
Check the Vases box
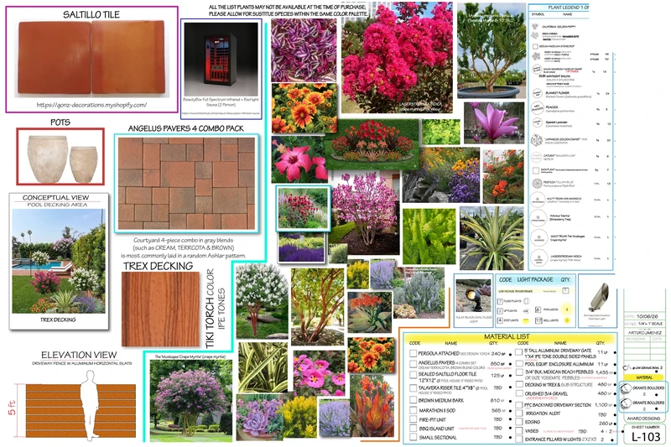point(518,431)
